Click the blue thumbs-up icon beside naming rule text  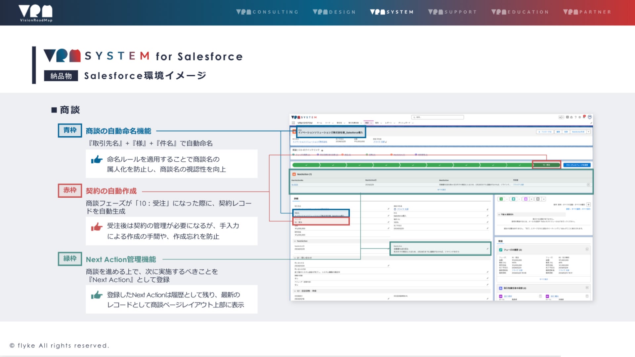(x=97, y=160)
